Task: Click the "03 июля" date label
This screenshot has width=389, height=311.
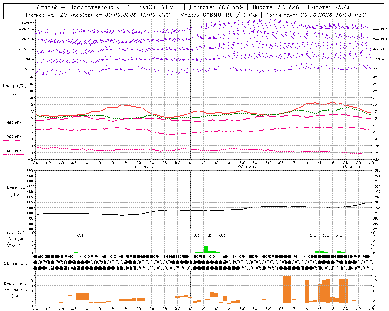Action: click(x=351, y=167)
